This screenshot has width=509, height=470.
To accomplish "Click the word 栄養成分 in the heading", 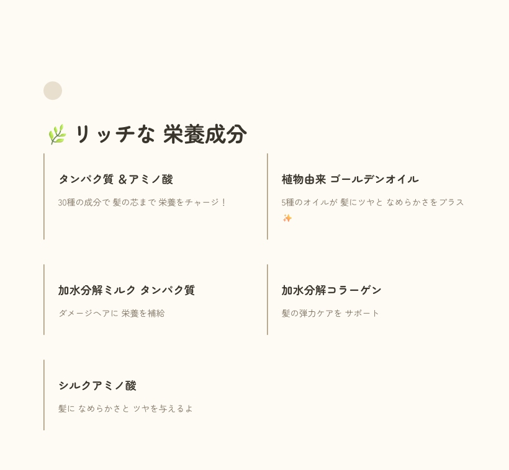I will coord(205,135).
